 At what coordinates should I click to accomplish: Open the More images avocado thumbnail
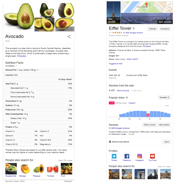point(64,24)
